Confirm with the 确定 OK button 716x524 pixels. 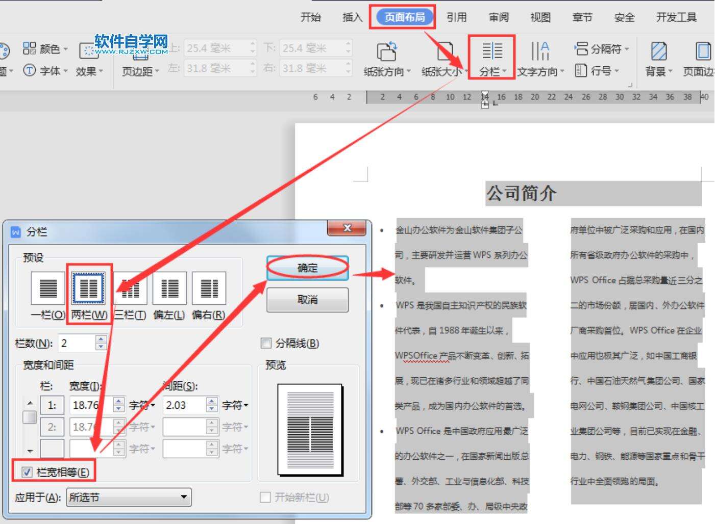(x=308, y=268)
